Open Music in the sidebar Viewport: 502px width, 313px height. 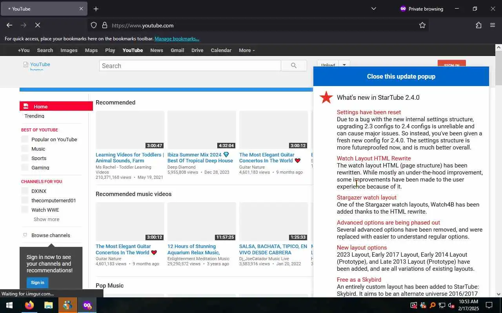pos(38,149)
